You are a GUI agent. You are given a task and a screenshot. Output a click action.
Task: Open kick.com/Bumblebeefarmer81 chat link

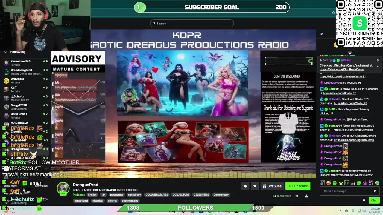(x=343, y=76)
